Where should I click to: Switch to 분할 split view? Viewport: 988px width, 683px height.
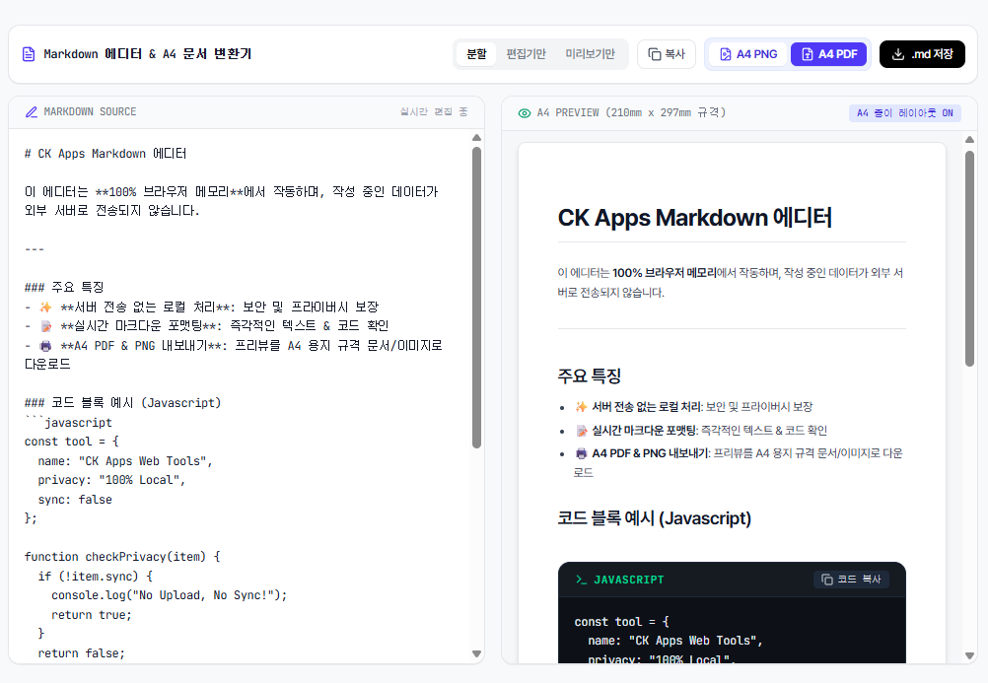click(x=476, y=54)
